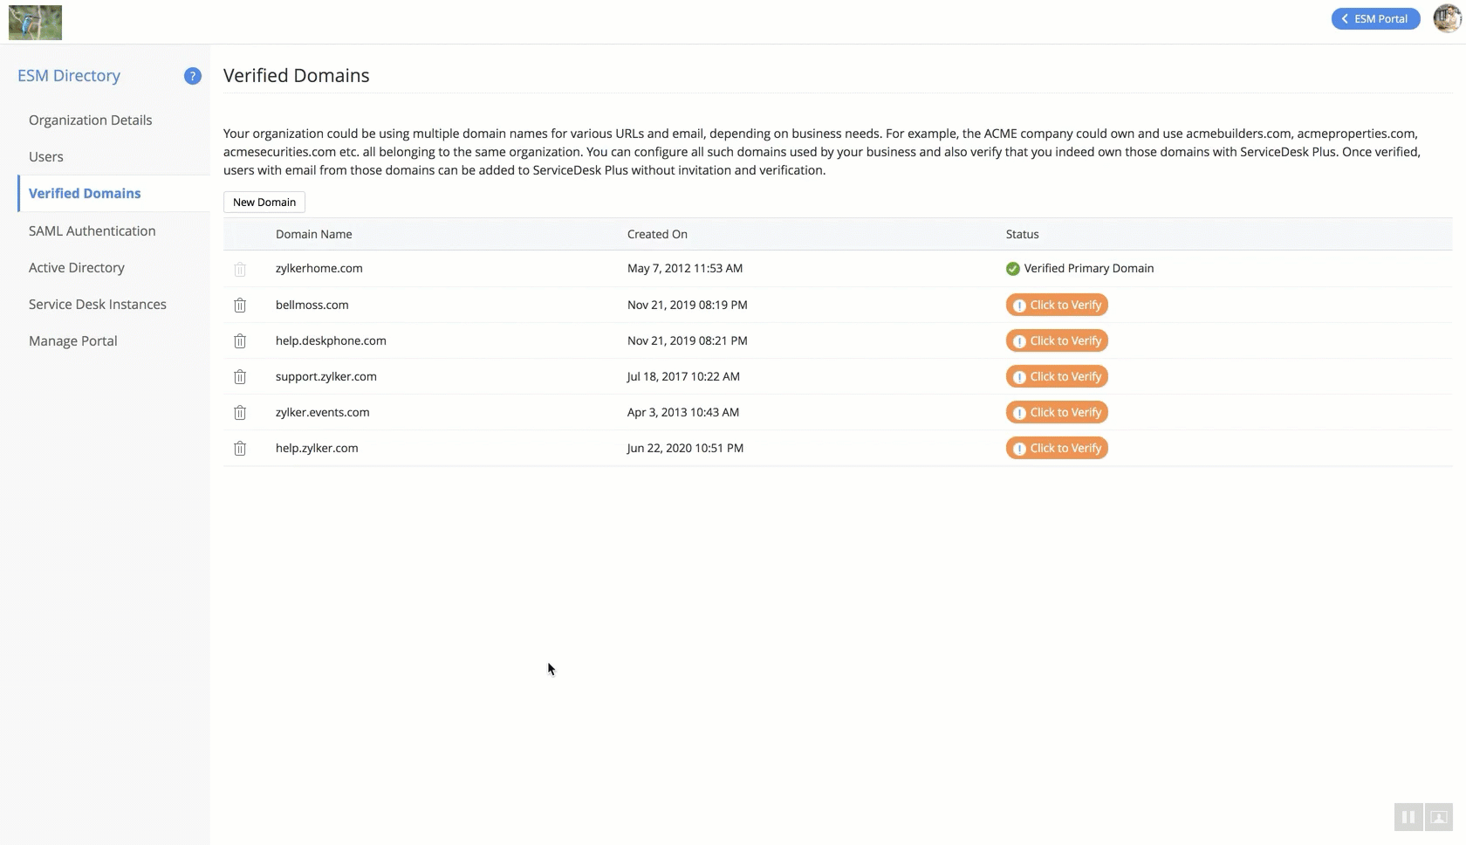Remove support.zylker.com using its trash icon
This screenshot has height=845, width=1466.
[x=240, y=377]
